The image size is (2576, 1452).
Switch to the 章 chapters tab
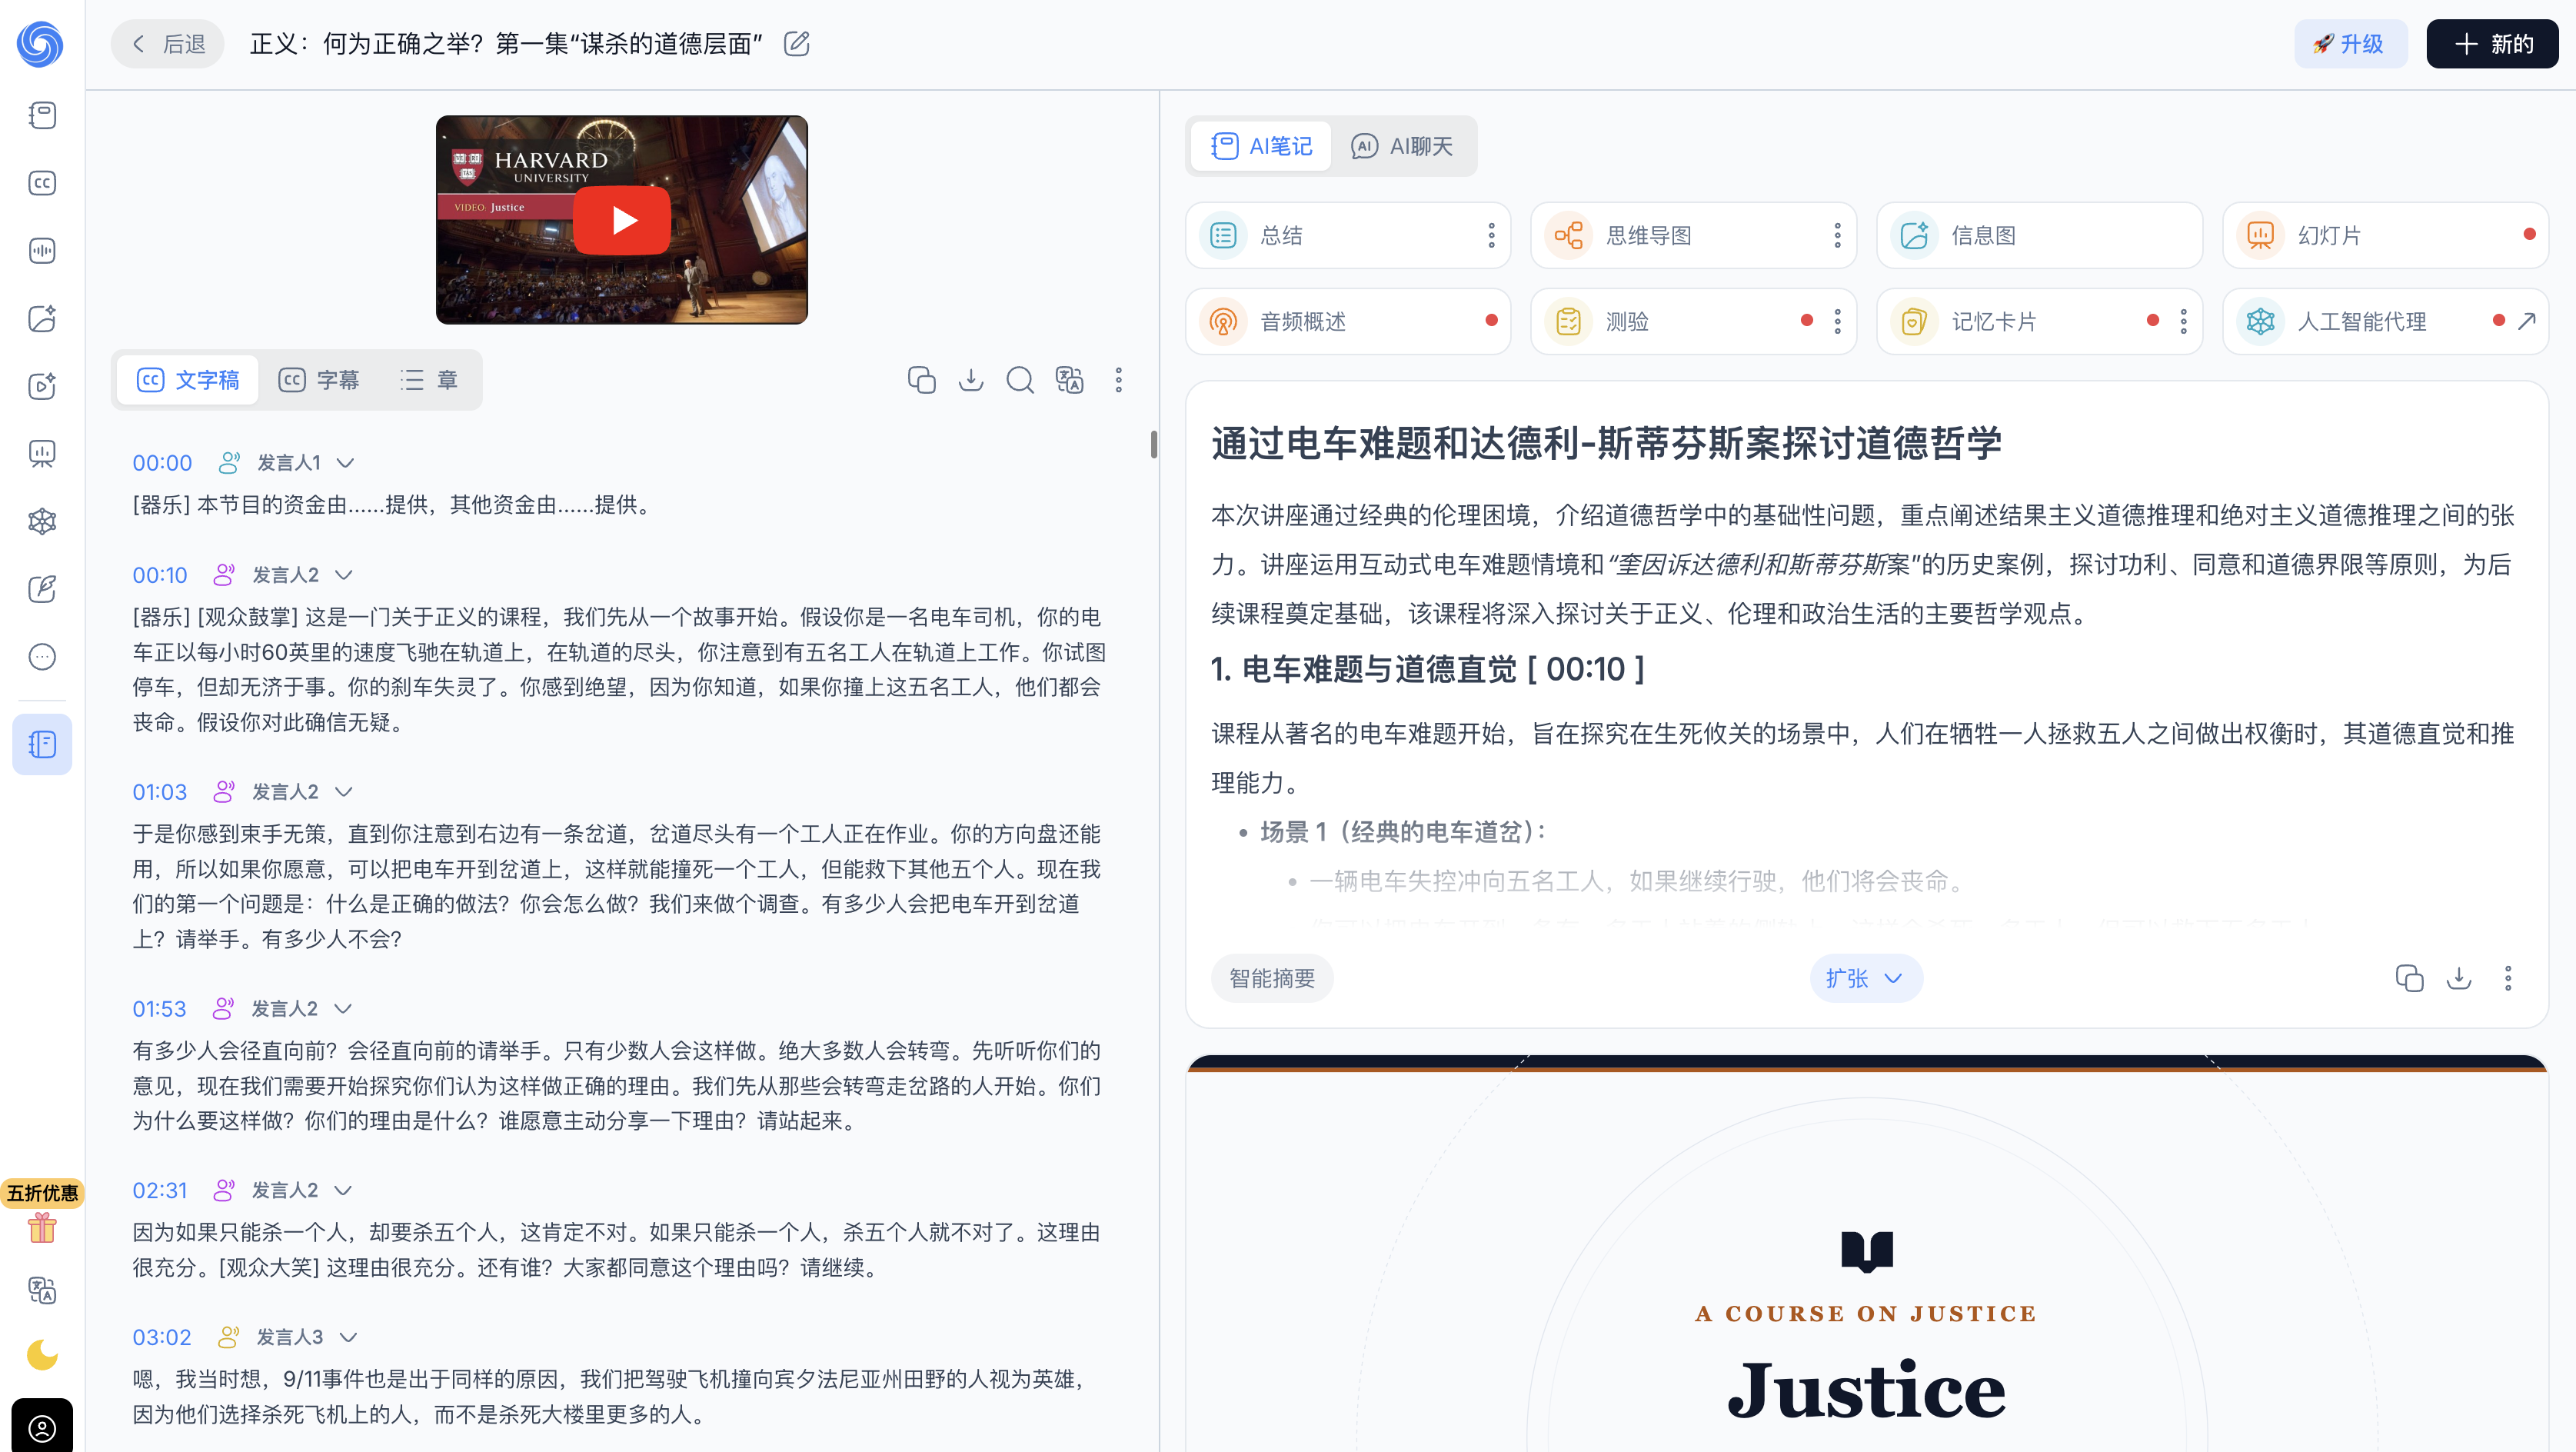[429, 380]
